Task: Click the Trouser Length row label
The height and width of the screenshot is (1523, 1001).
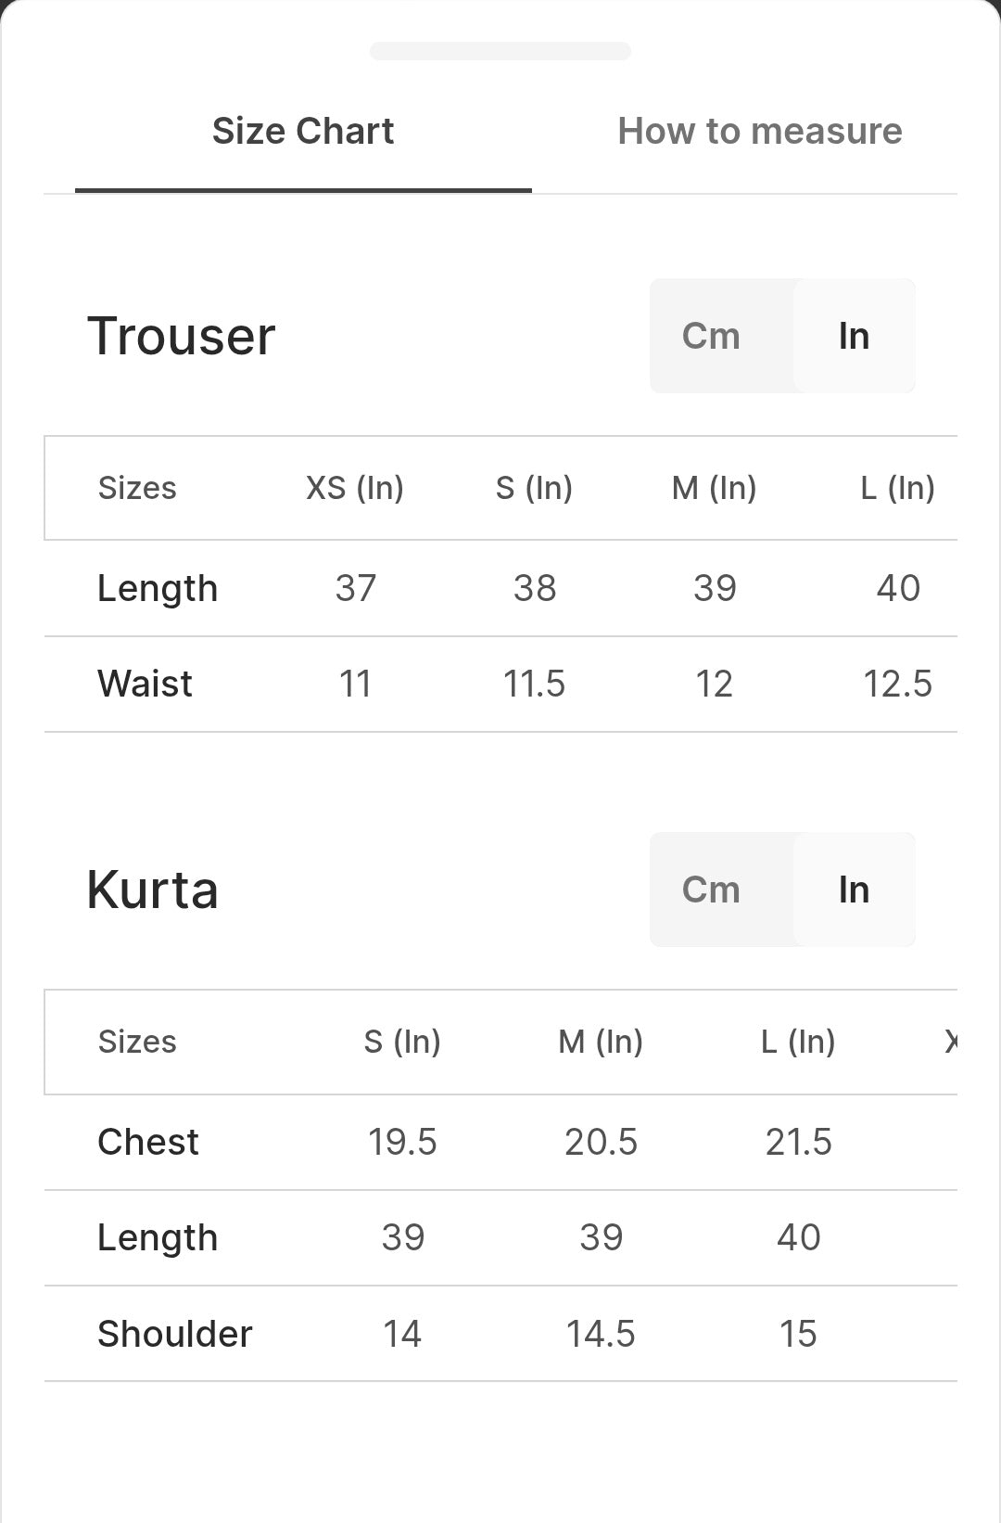Action: tap(158, 588)
